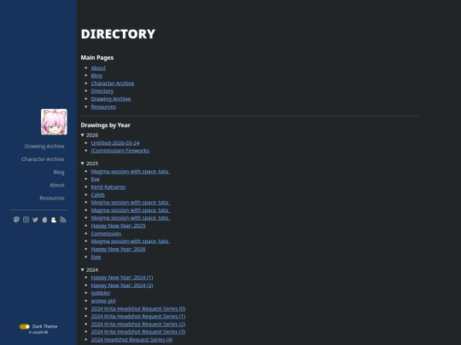Open the gobbler drawing link
Image resolution: width=461 pixels, height=345 pixels.
(101, 293)
